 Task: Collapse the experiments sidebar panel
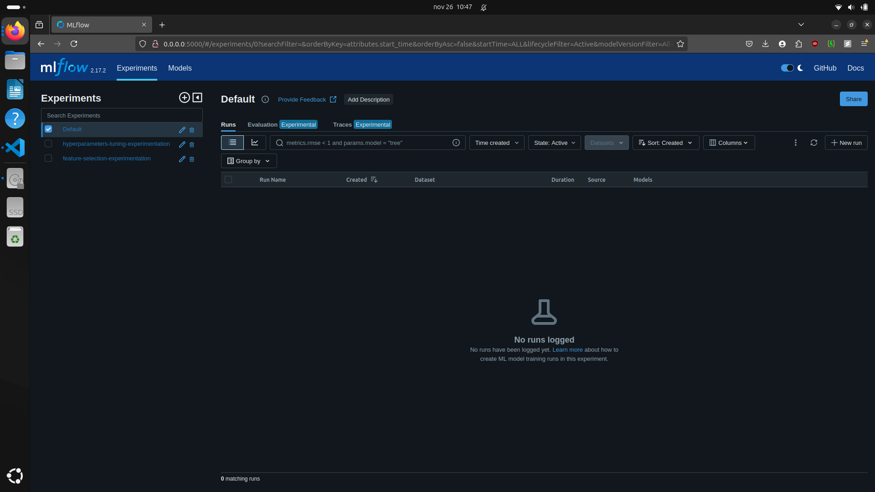pos(197,97)
